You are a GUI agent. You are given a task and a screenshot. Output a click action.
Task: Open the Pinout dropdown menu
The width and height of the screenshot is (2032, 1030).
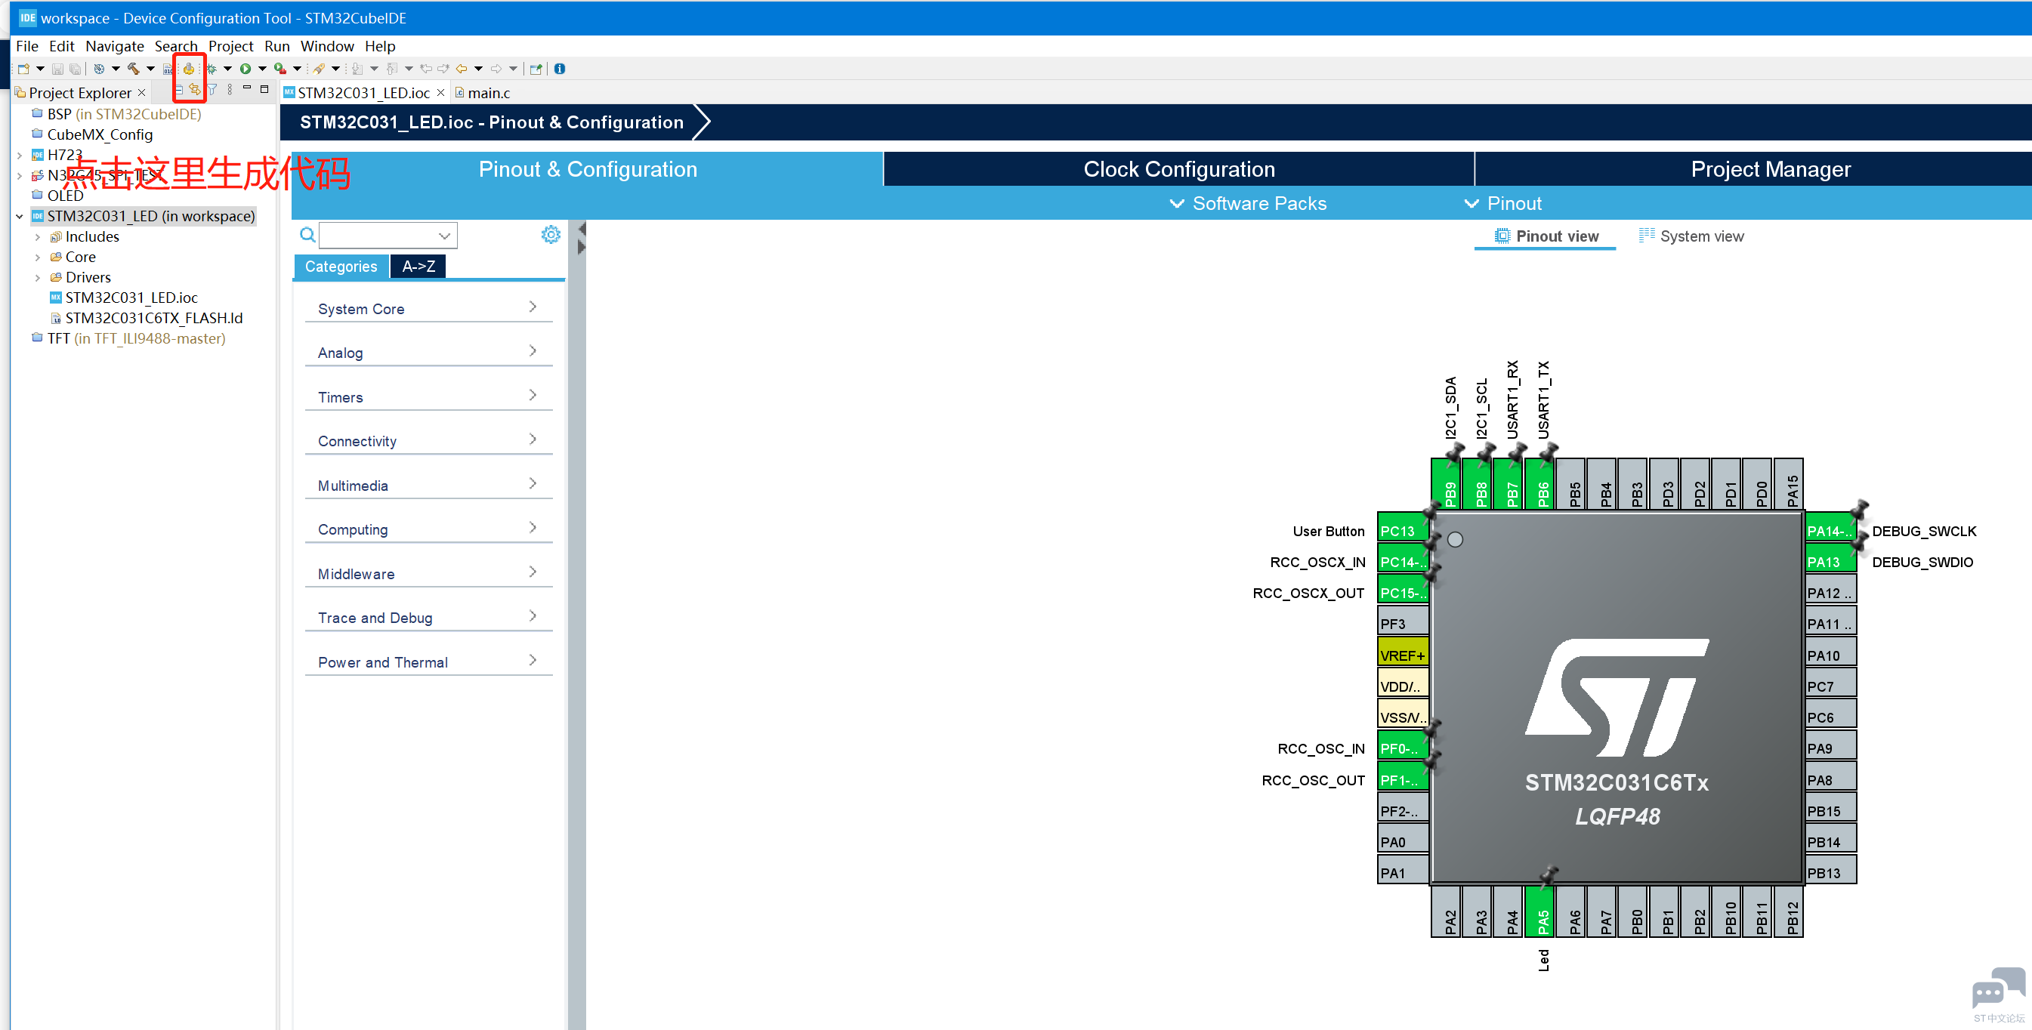[x=1502, y=203]
